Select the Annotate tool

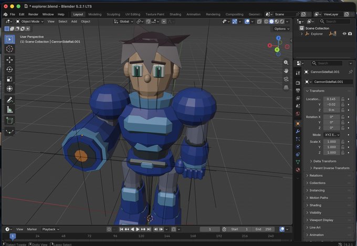pos(9,100)
